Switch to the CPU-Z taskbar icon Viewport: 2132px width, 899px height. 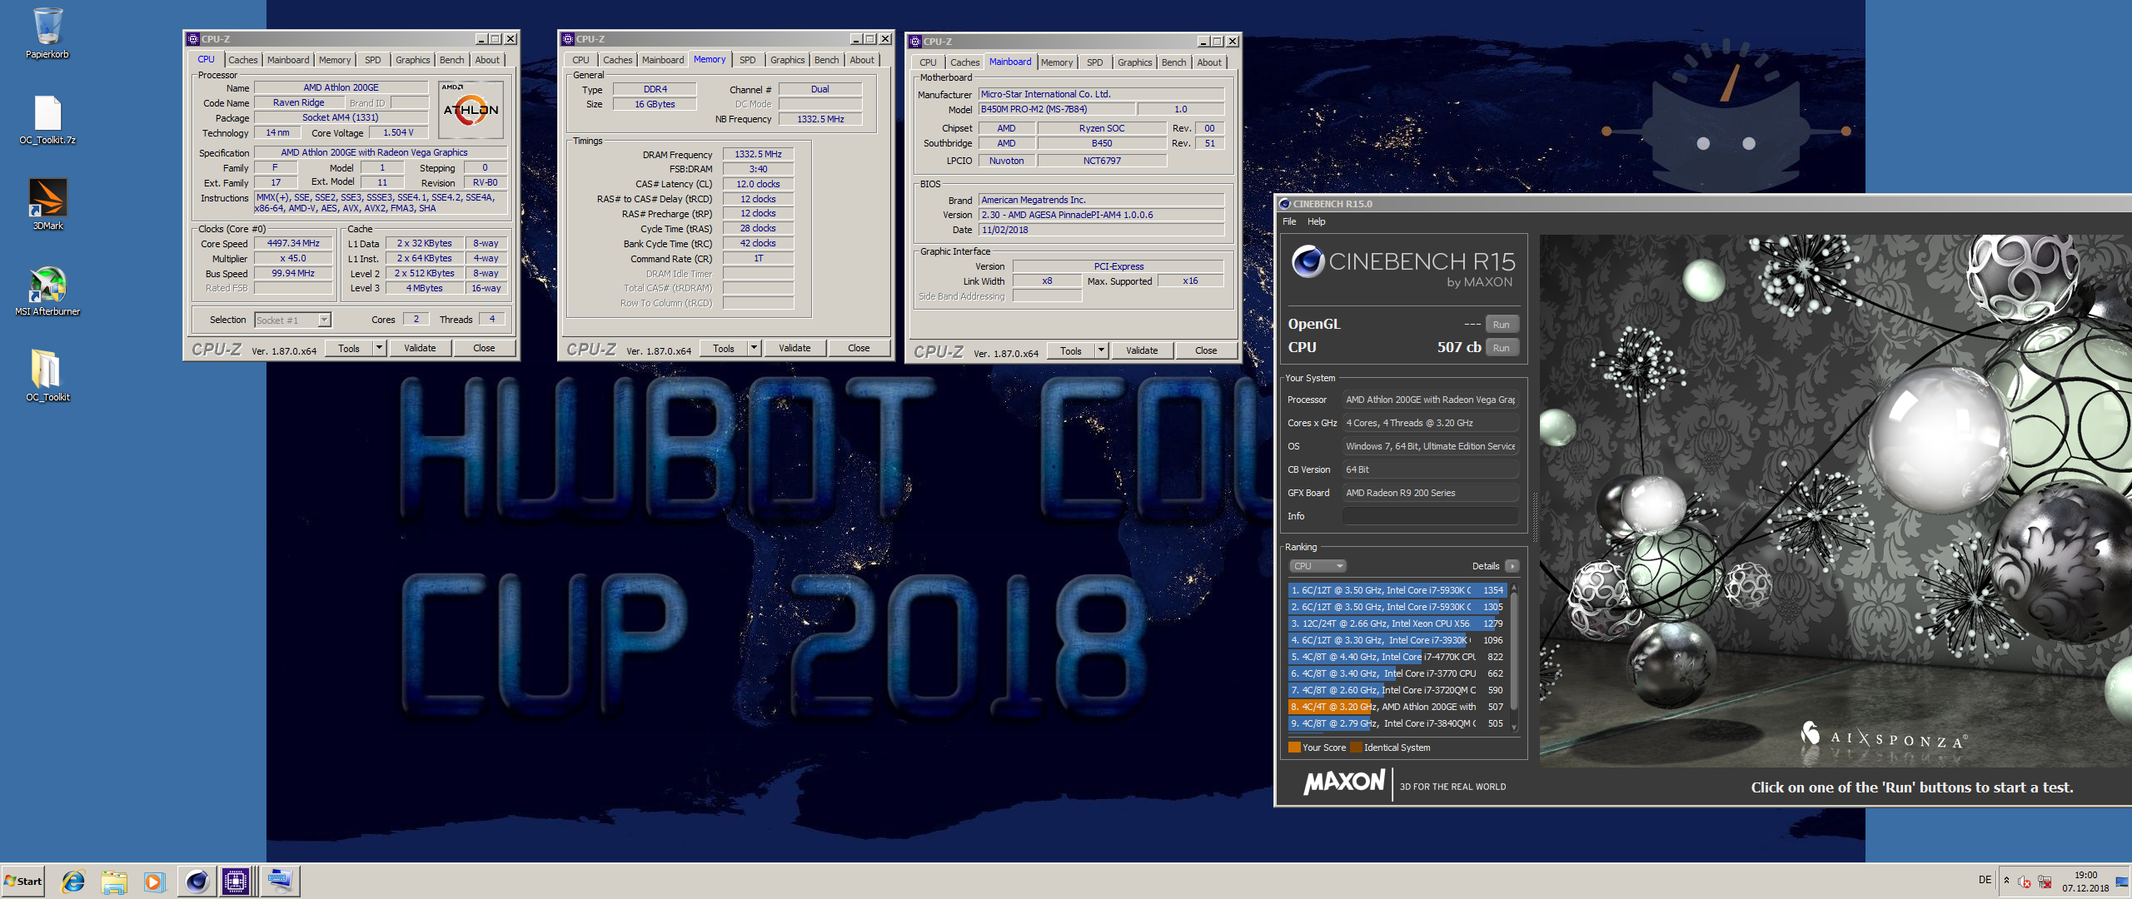coord(237,881)
